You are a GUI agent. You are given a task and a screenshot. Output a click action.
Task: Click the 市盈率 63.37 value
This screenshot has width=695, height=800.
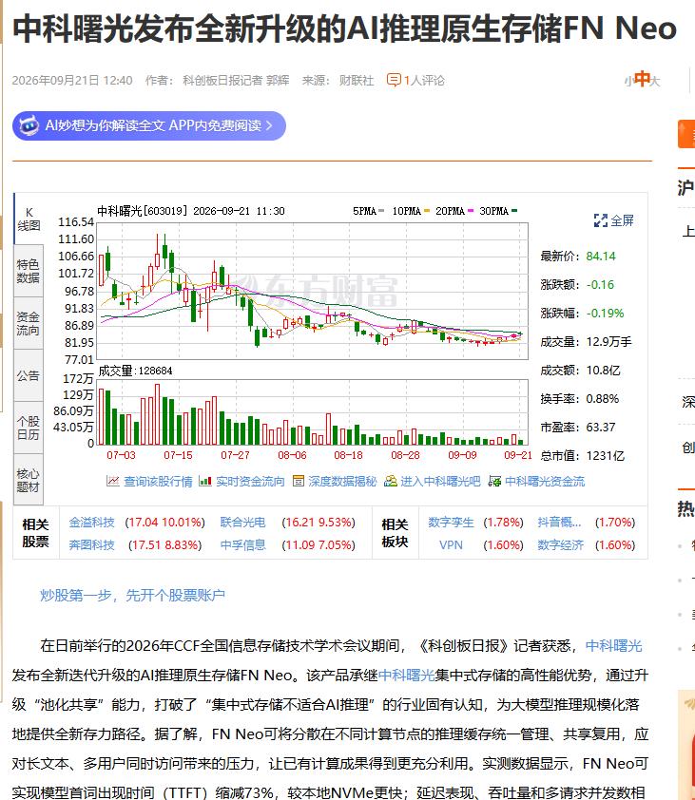[601, 427]
